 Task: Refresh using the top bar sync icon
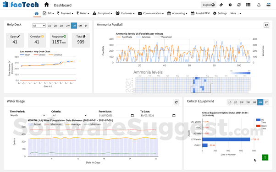click(239, 5)
